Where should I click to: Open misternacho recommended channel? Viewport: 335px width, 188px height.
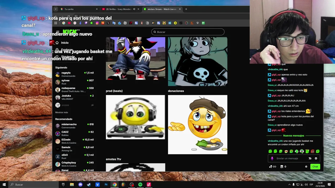click(x=74, y=126)
